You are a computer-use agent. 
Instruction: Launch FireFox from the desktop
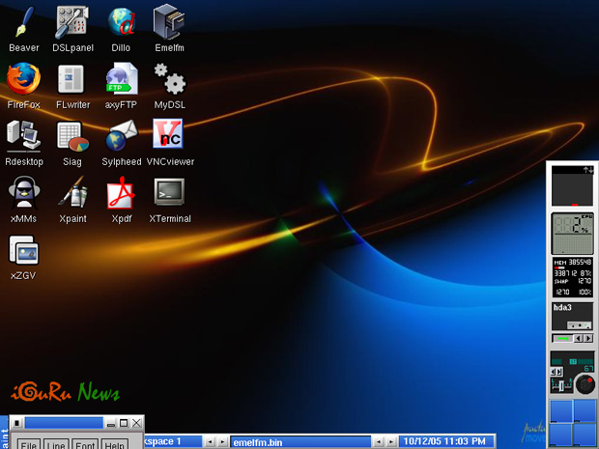(23, 79)
